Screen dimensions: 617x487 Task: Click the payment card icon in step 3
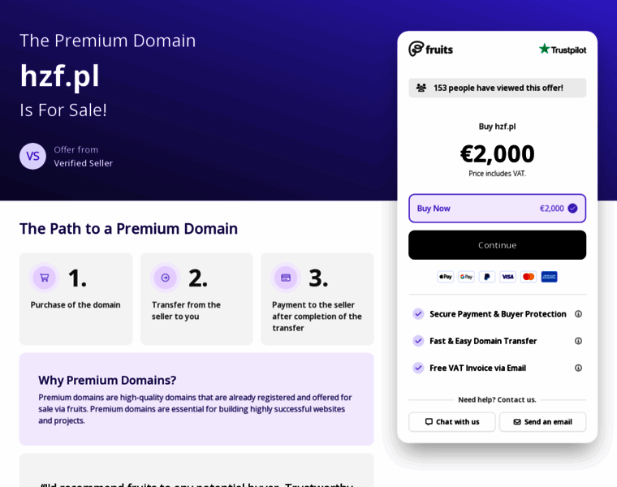[286, 278]
